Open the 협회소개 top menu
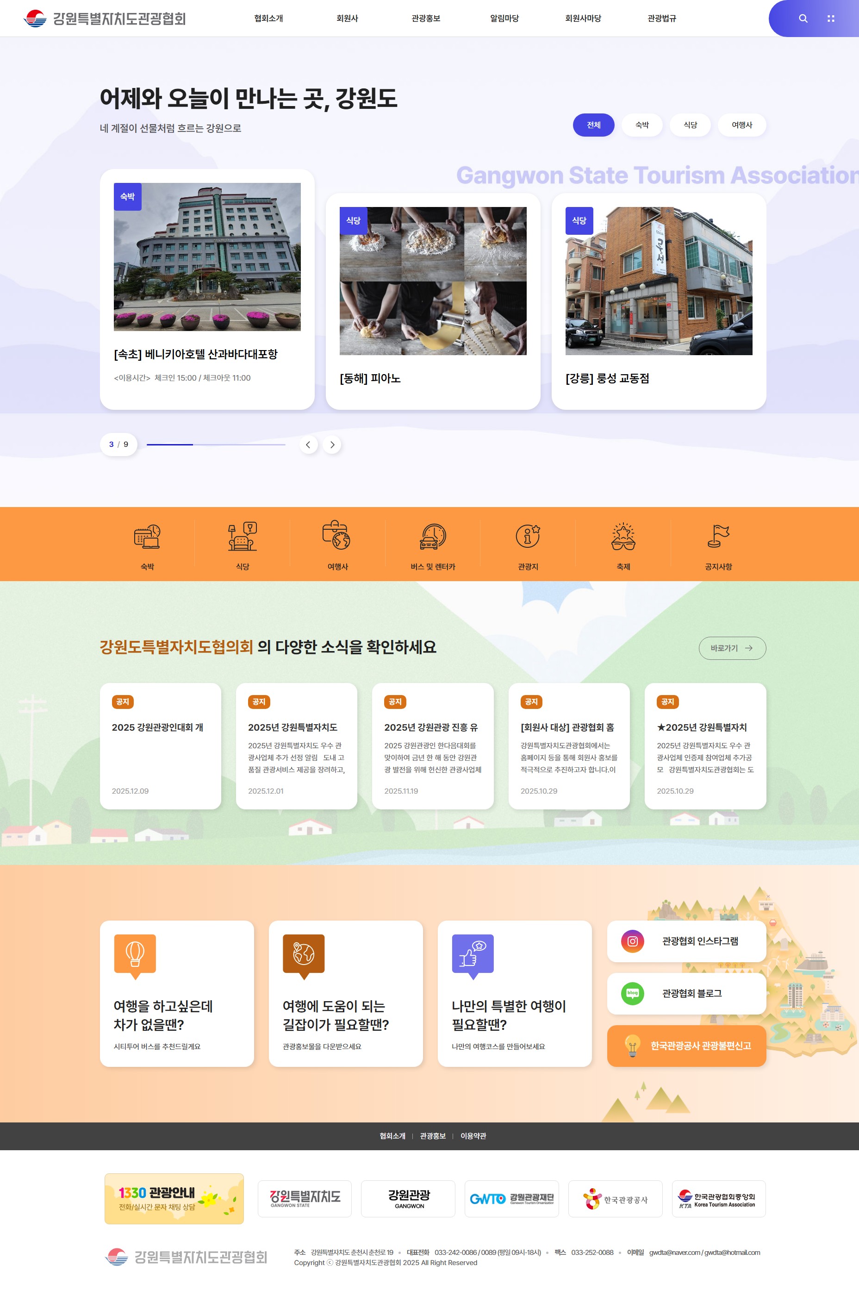This screenshot has height=1291, width=859. [268, 19]
